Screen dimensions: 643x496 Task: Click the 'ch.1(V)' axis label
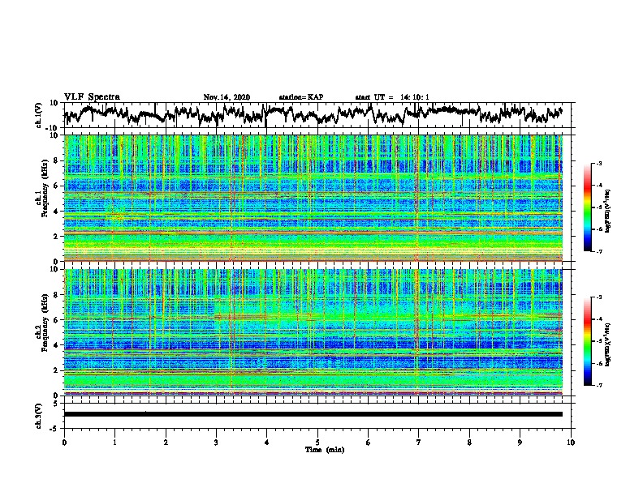pos(39,115)
